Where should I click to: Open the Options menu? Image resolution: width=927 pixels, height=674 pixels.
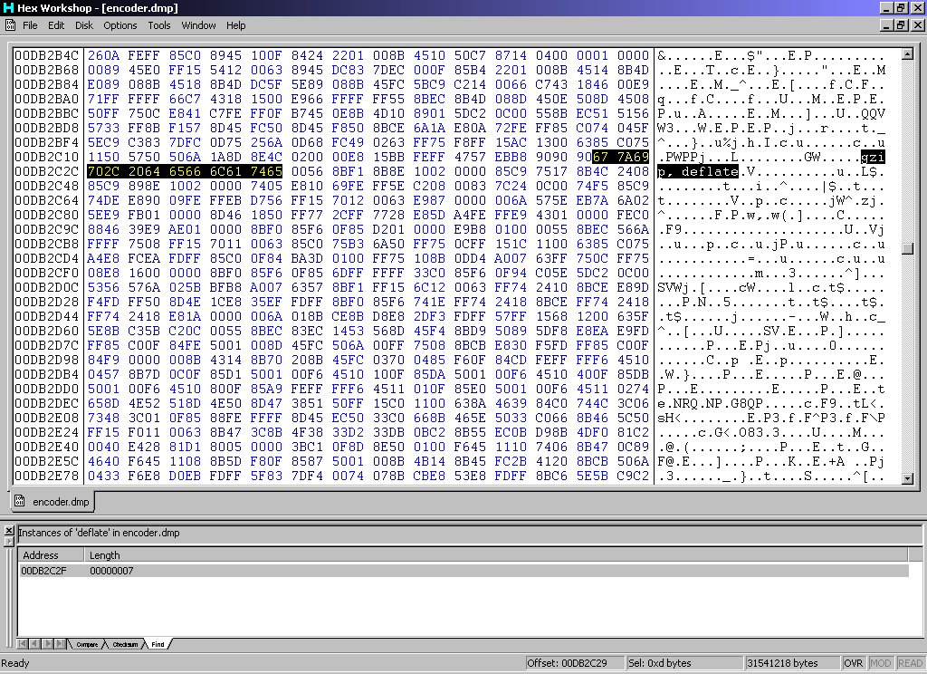pos(120,25)
